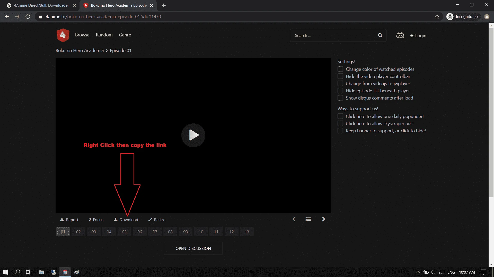This screenshot has width=494, height=277.
Task: Open Boku no Hero Academia breadcrumb link
Action: (x=80, y=51)
